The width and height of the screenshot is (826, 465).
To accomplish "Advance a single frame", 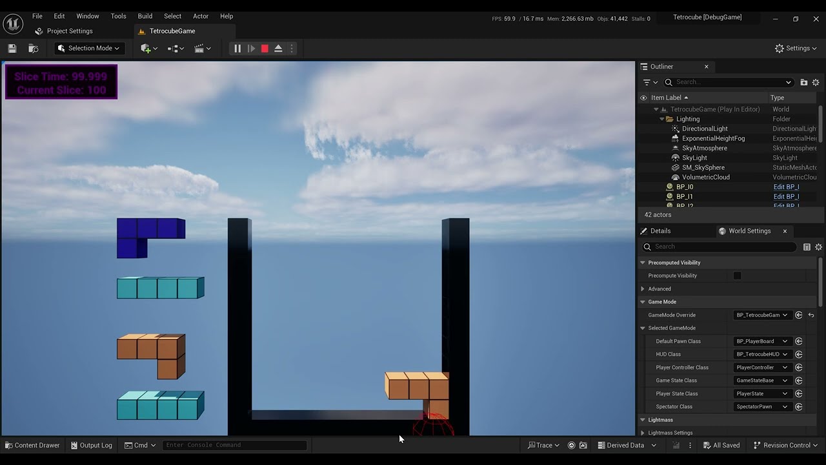I will (x=251, y=48).
